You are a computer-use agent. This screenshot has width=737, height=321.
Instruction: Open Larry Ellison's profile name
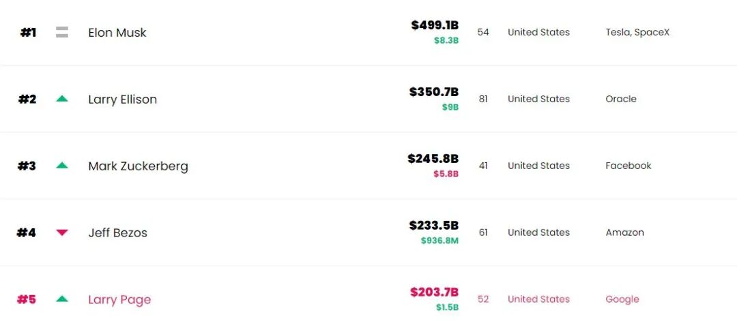tap(123, 100)
